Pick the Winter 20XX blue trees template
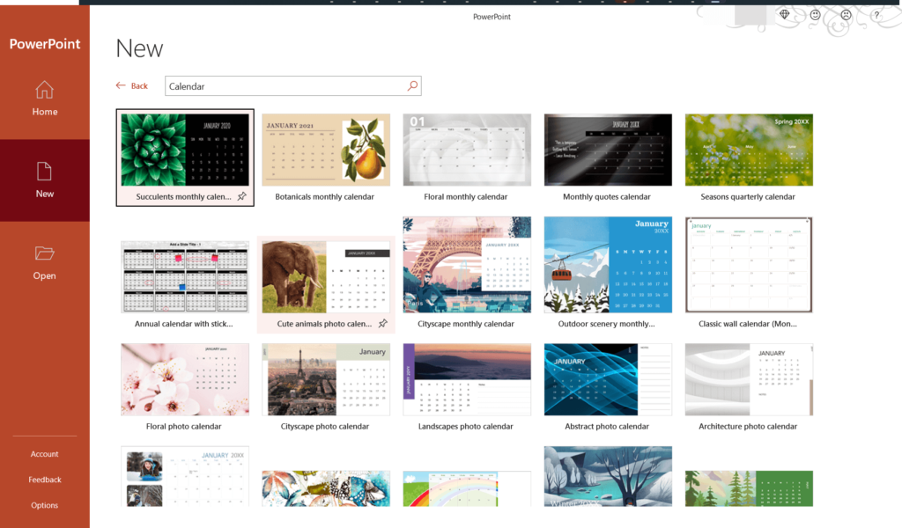Viewport: 902px width, 528px height. click(608, 476)
